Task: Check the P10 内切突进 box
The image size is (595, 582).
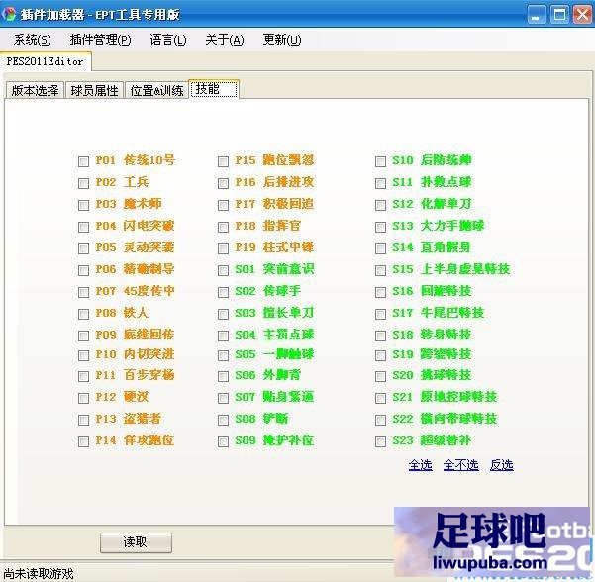Action: point(83,355)
